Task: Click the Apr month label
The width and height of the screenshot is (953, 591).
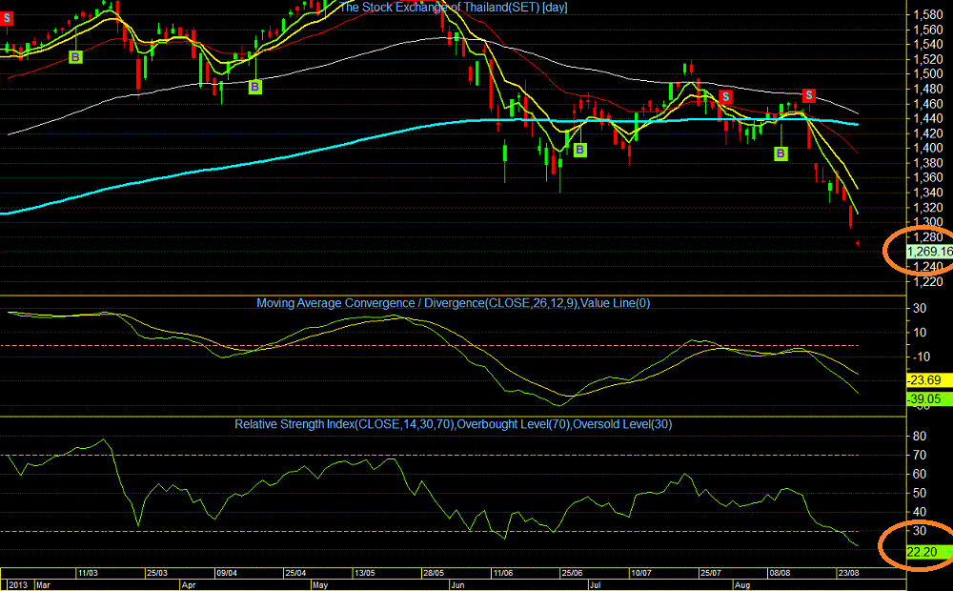Action: [x=189, y=585]
